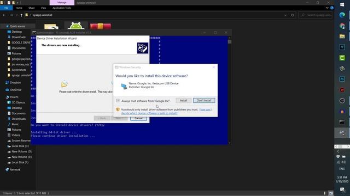Open recent locations dropdown arrow
Screen dimensions: 350x196
tap(17, 15)
